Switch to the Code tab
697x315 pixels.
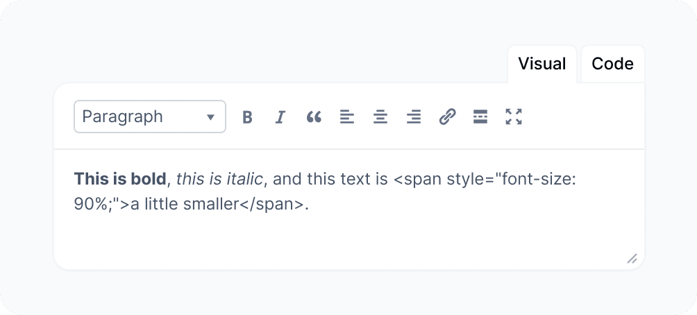[612, 64]
